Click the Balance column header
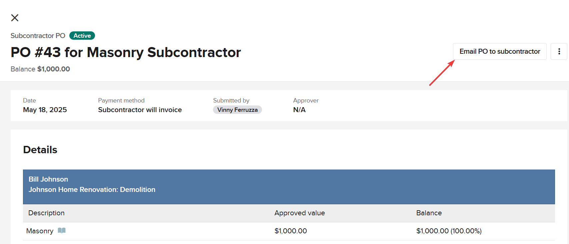 429,213
